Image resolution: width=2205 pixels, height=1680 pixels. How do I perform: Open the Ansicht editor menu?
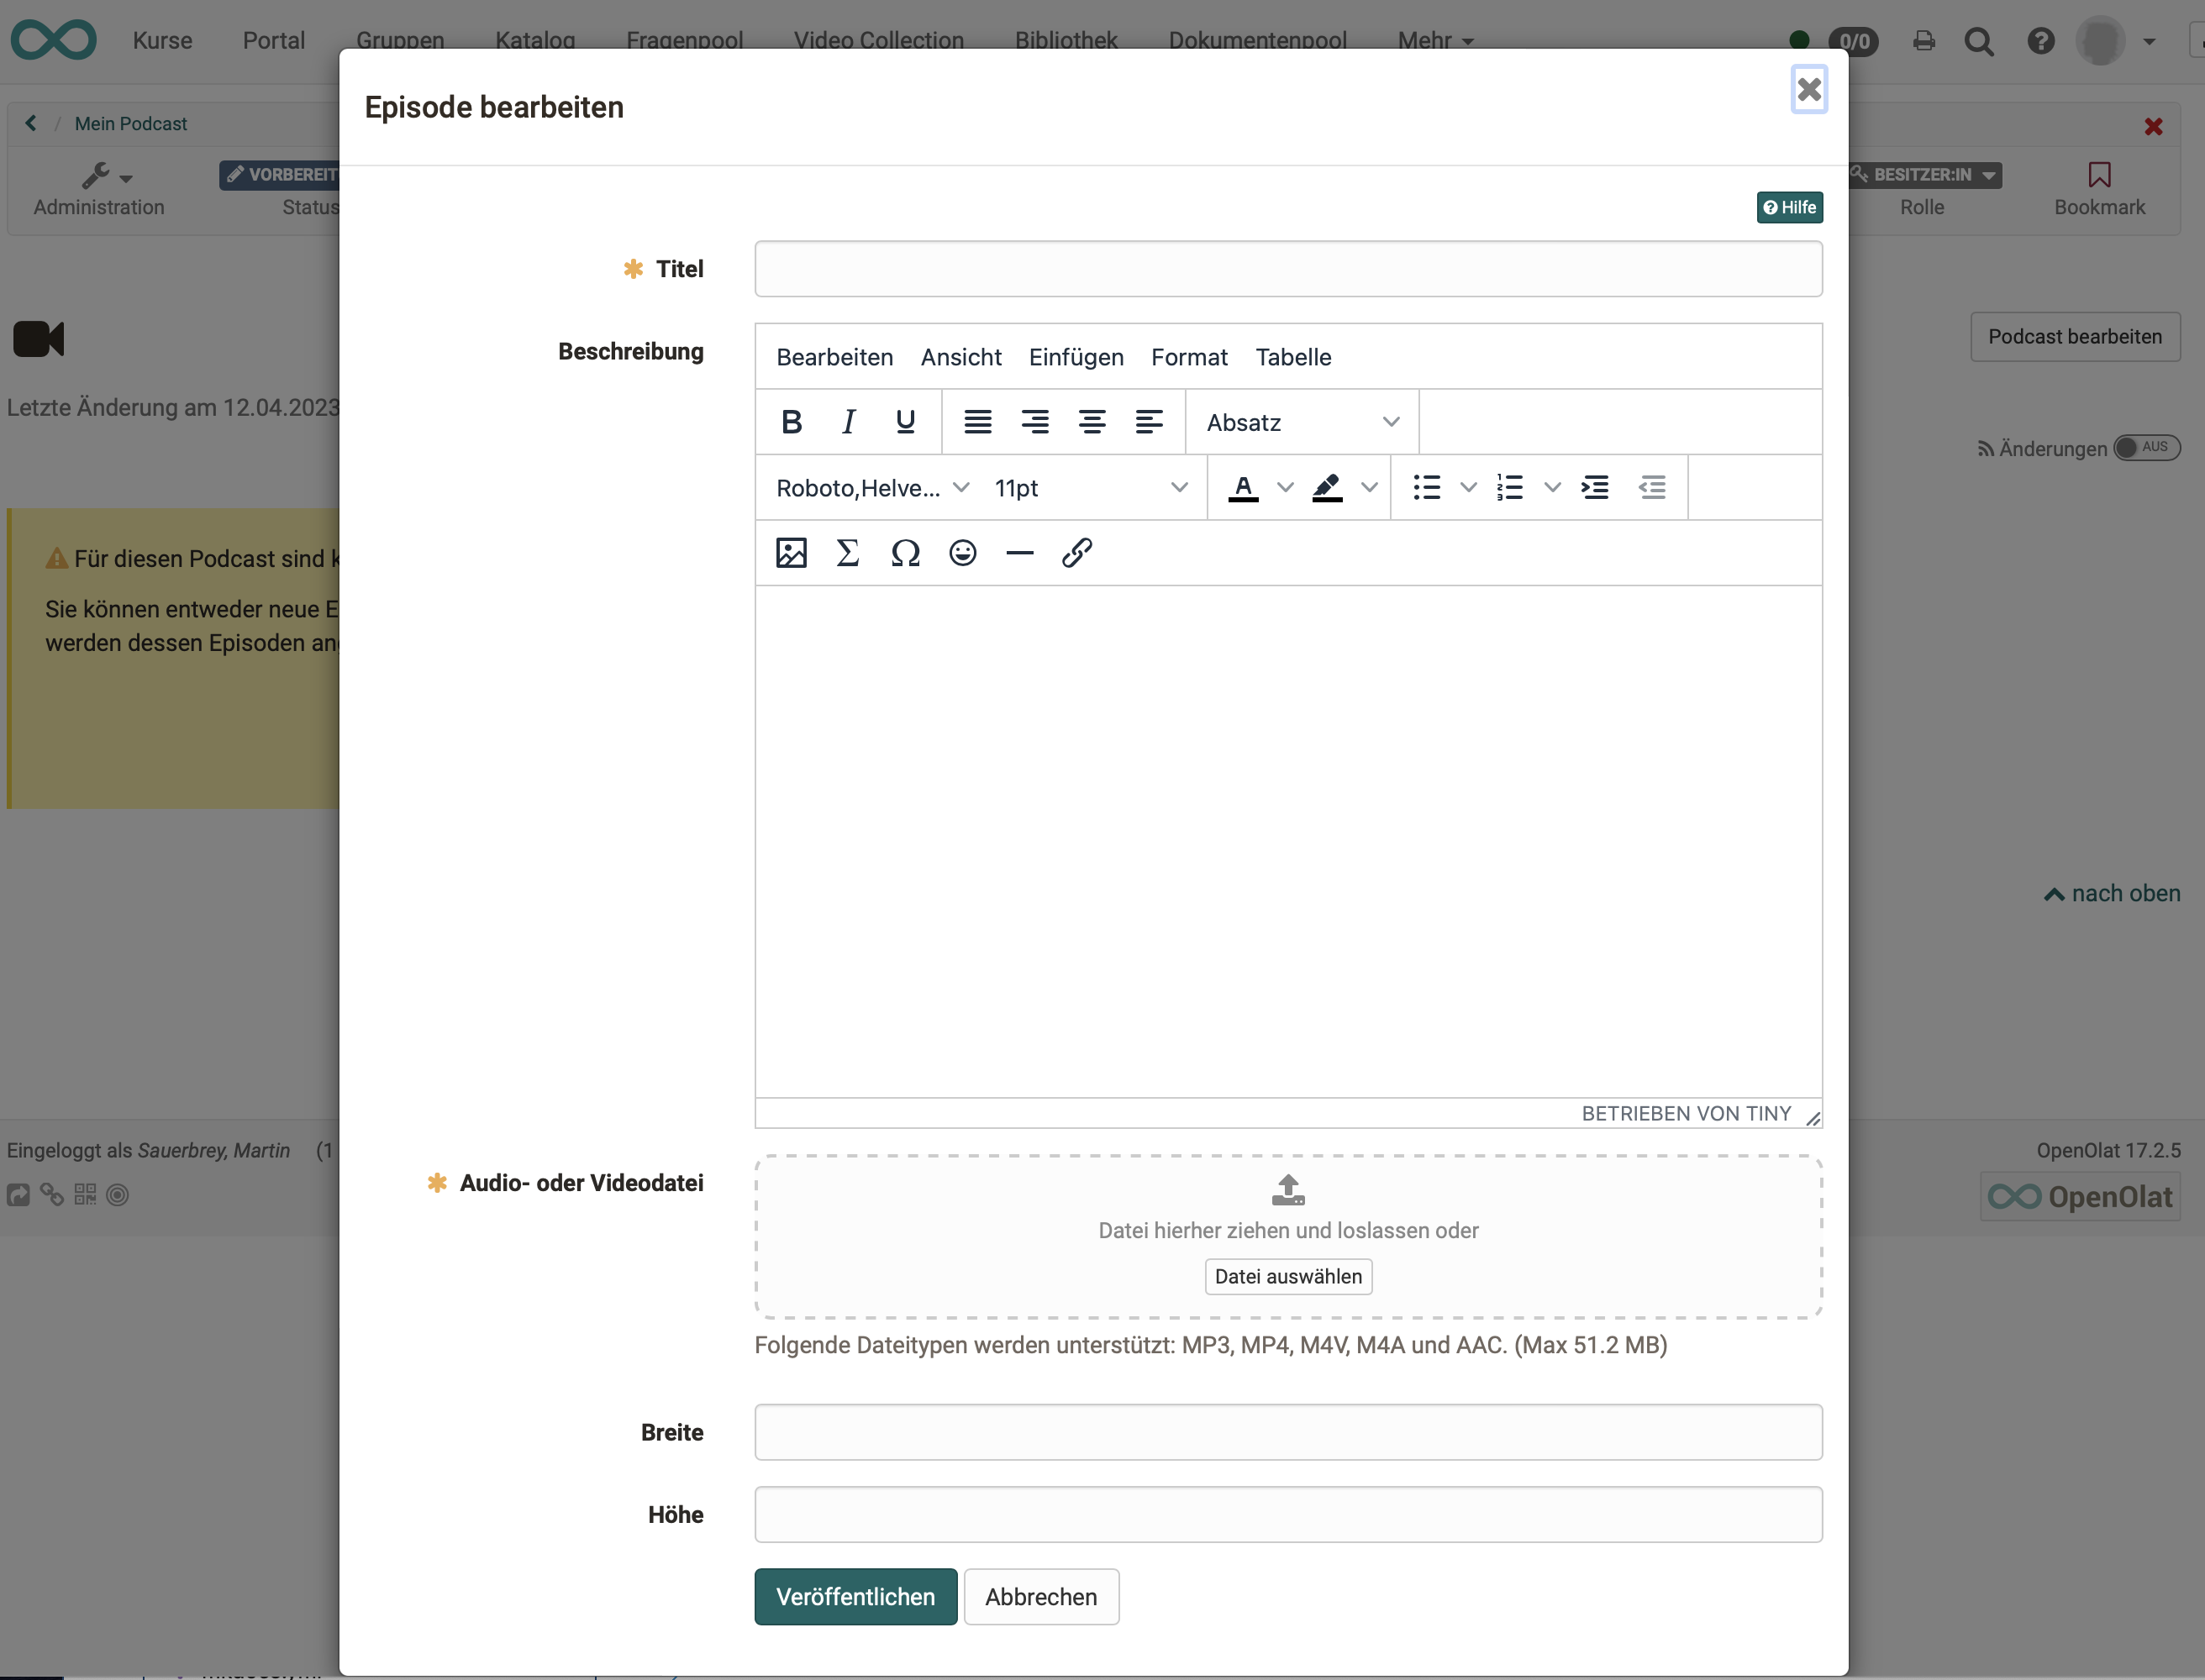click(x=960, y=357)
